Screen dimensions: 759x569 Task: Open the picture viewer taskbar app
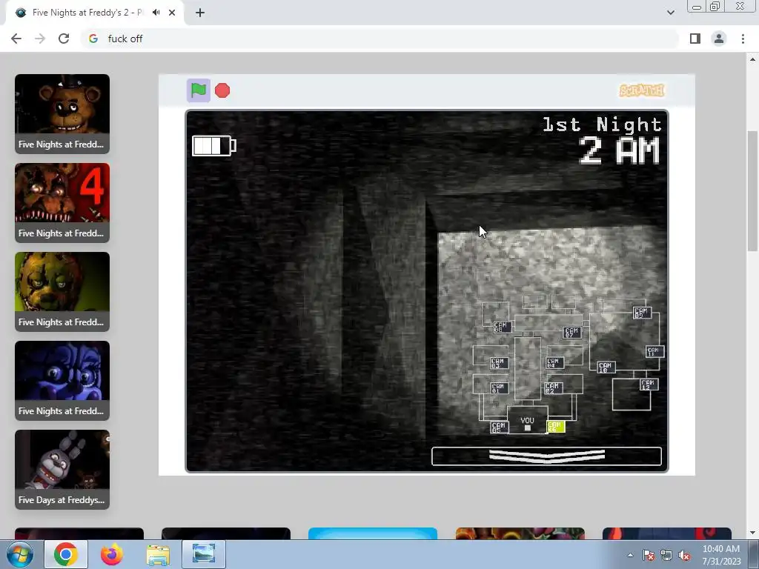(204, 554)
